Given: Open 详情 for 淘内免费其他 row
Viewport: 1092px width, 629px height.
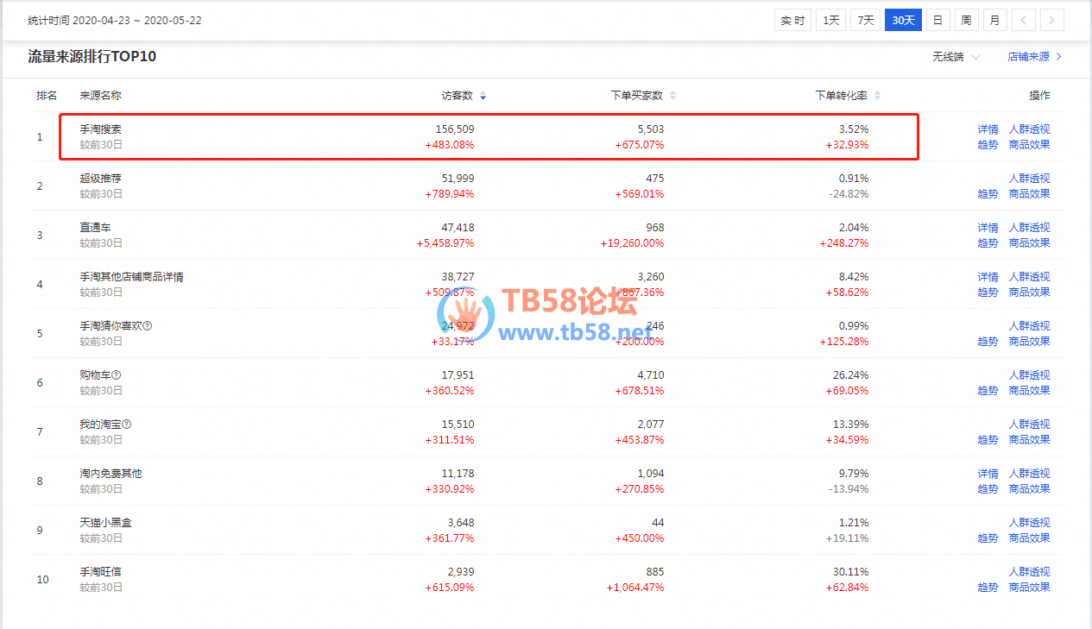Looking at the screenshot, I should click(x=988, y=474).
